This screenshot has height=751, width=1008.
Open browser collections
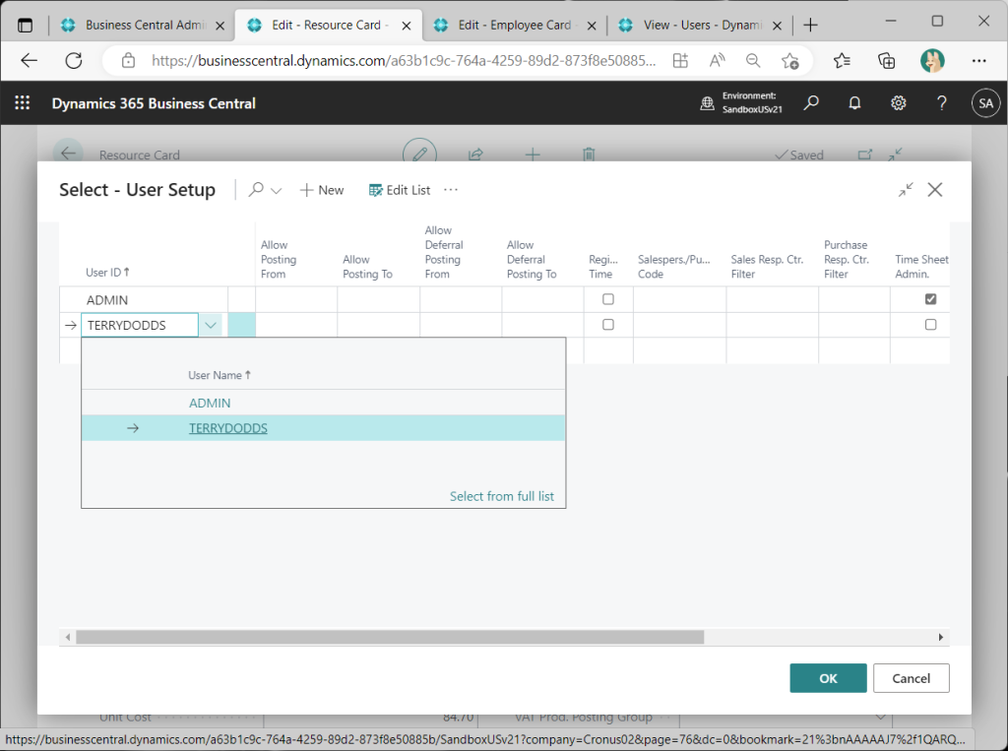tap(887, 61)
